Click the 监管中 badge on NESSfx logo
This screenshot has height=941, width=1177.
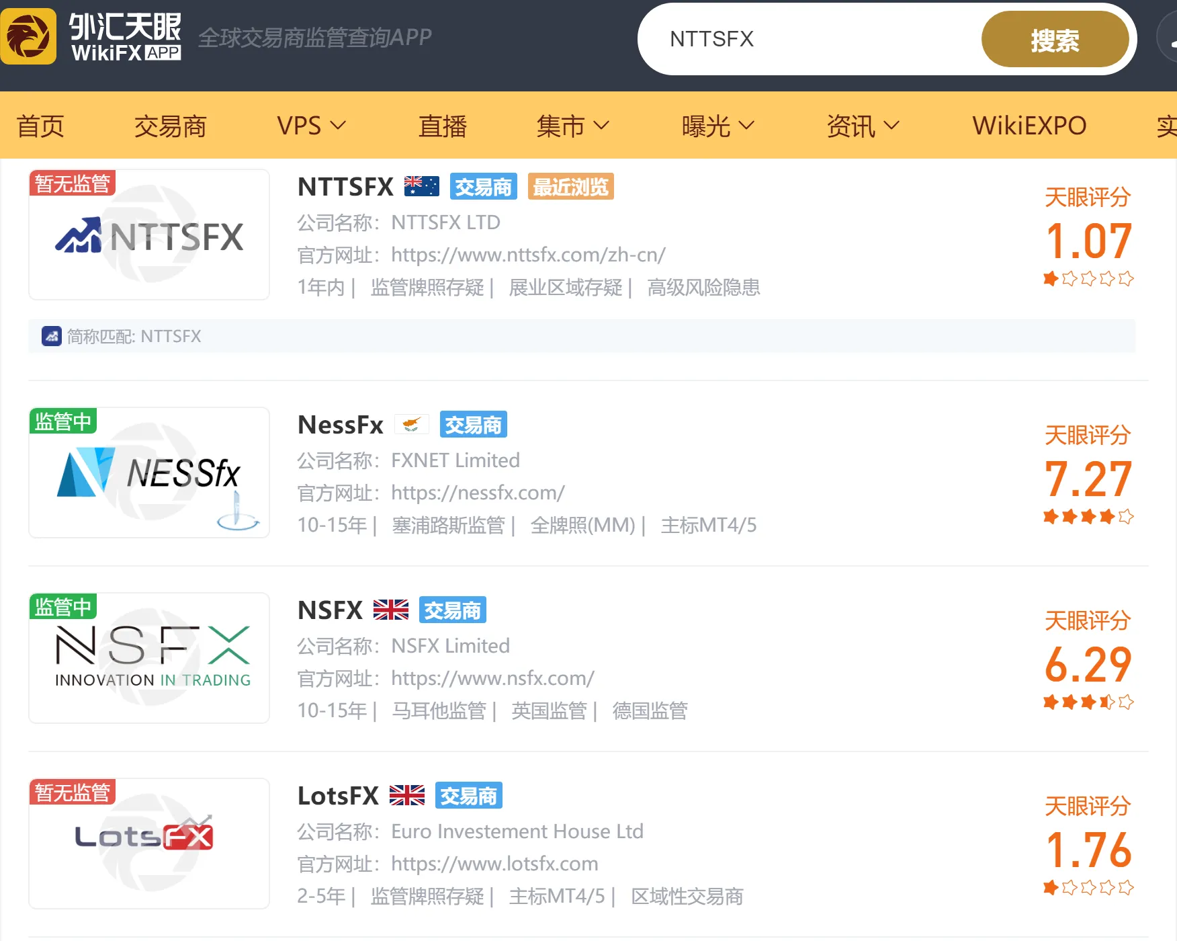click(x=63, y=421)
